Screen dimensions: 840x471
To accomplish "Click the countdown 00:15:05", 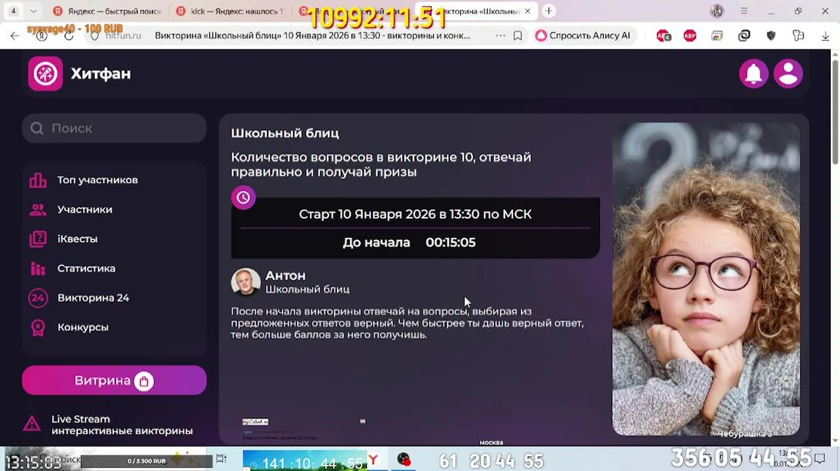I will [451, 242].
